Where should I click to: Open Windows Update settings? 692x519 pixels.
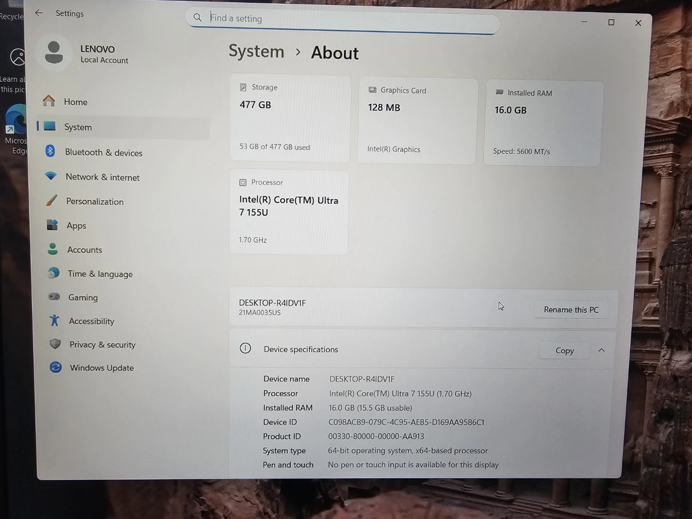pos(127,368)
